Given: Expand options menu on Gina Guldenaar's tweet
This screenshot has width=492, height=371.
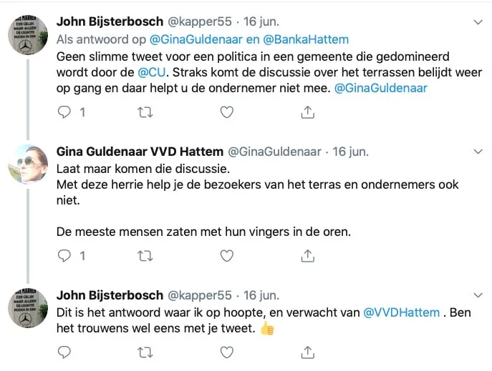Looking at the screenshot, I should (x=479, y=152).
